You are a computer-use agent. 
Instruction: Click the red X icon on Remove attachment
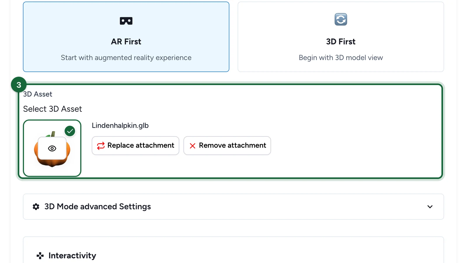tap(192, 146)
